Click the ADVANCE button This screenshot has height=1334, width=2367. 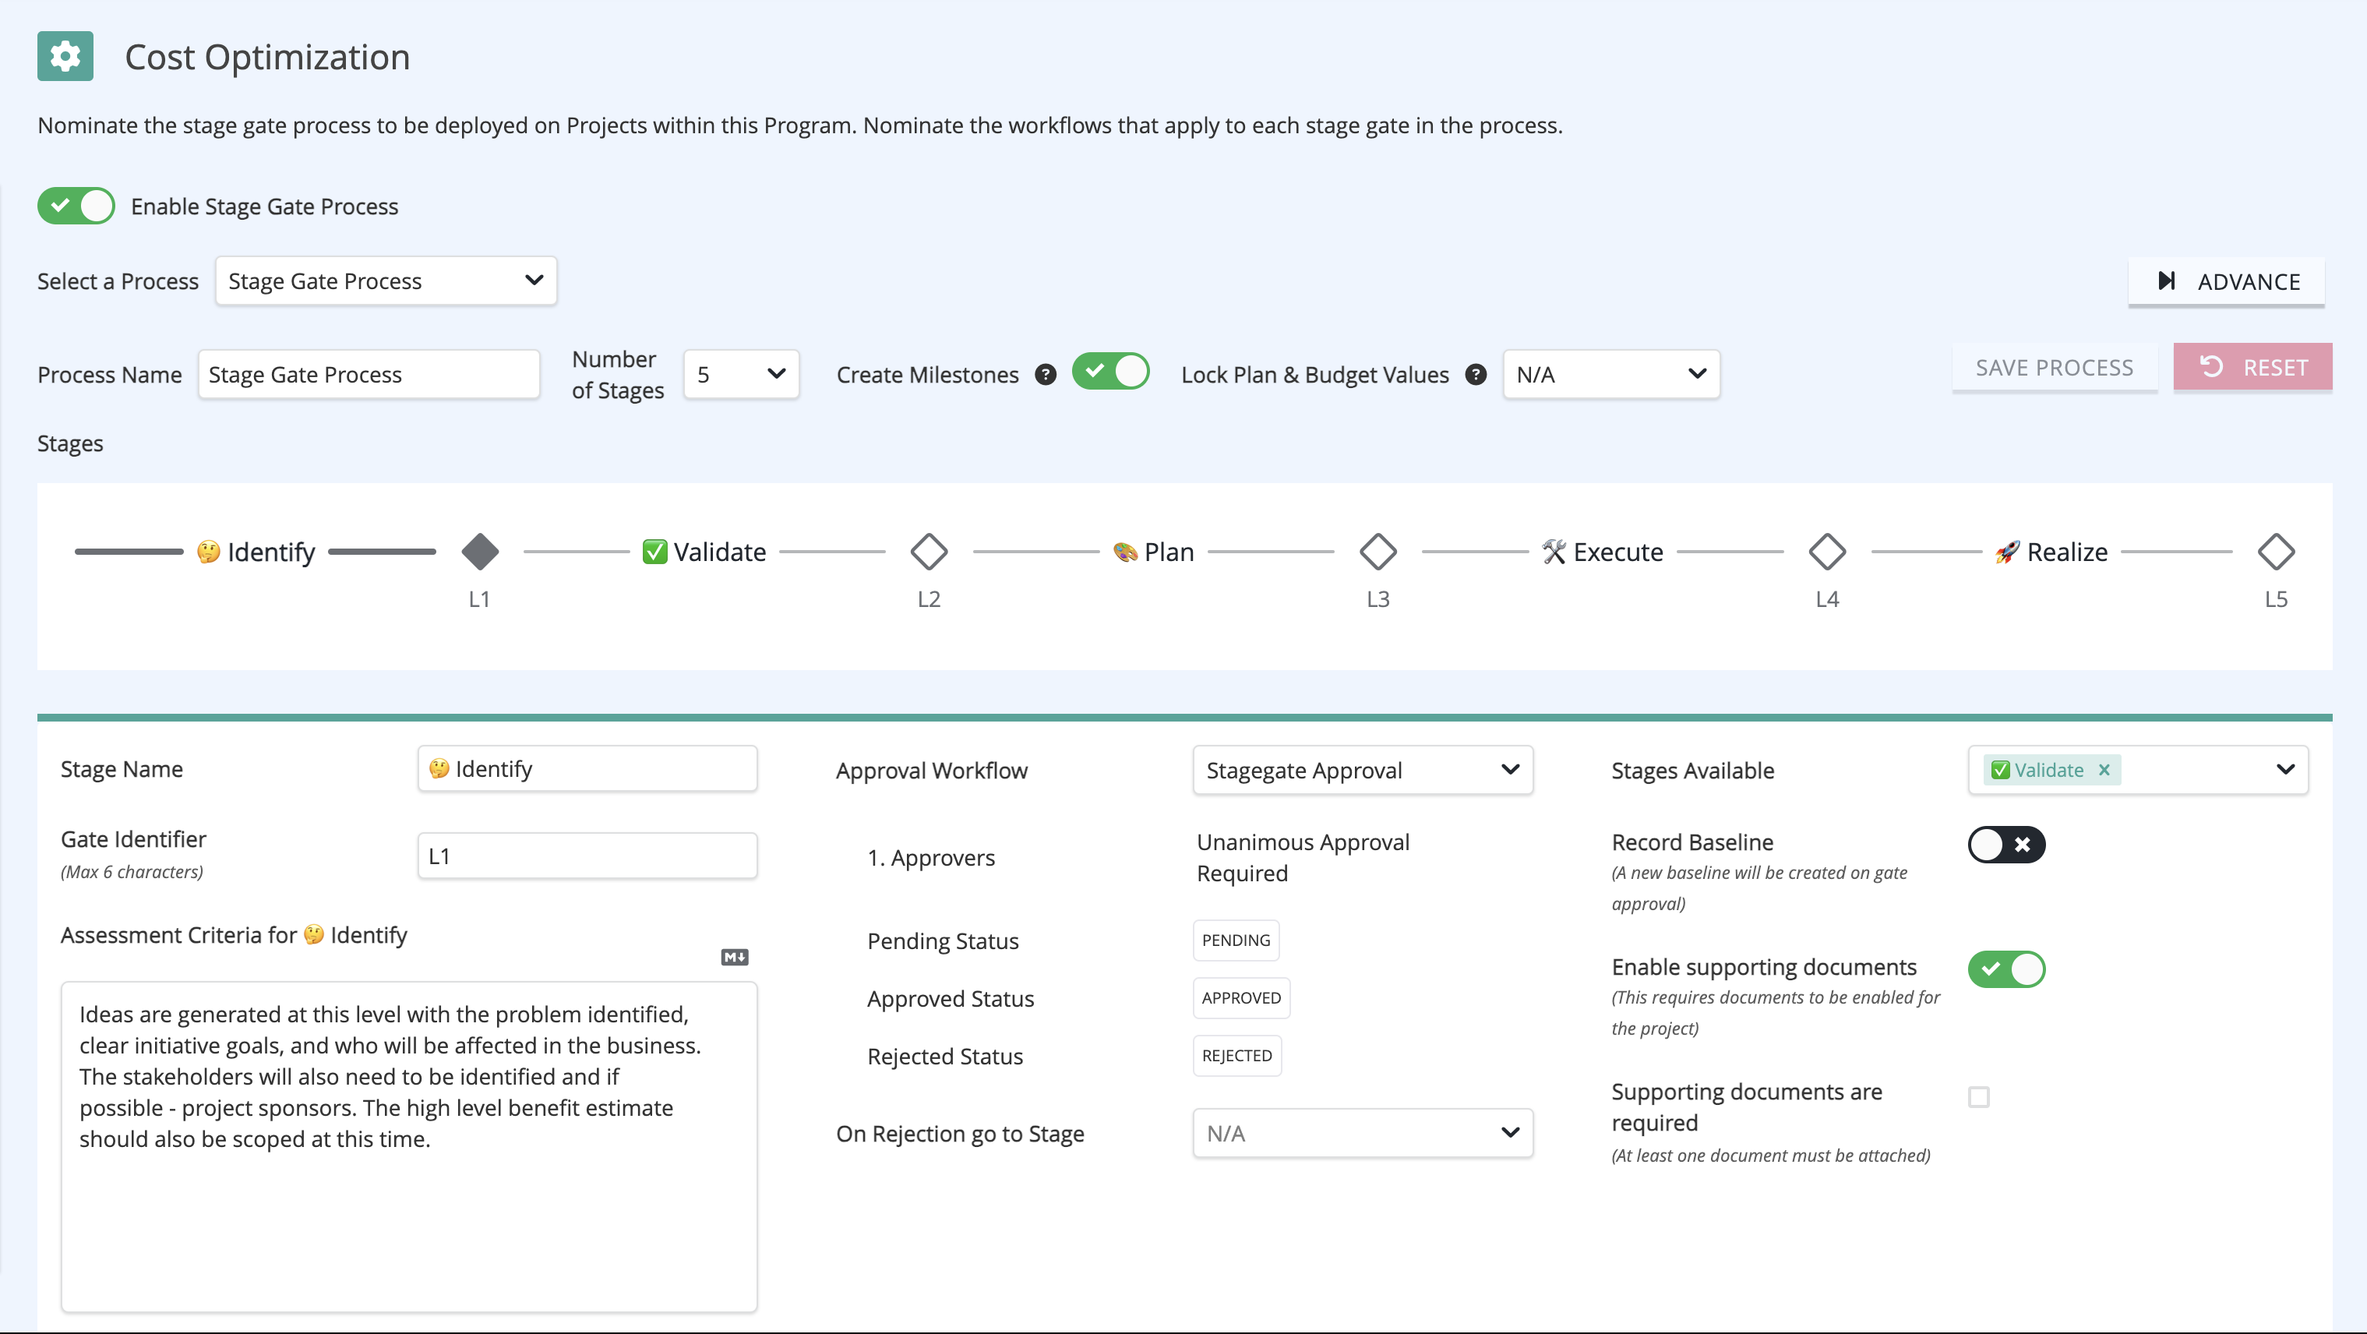coord(2227,281)
